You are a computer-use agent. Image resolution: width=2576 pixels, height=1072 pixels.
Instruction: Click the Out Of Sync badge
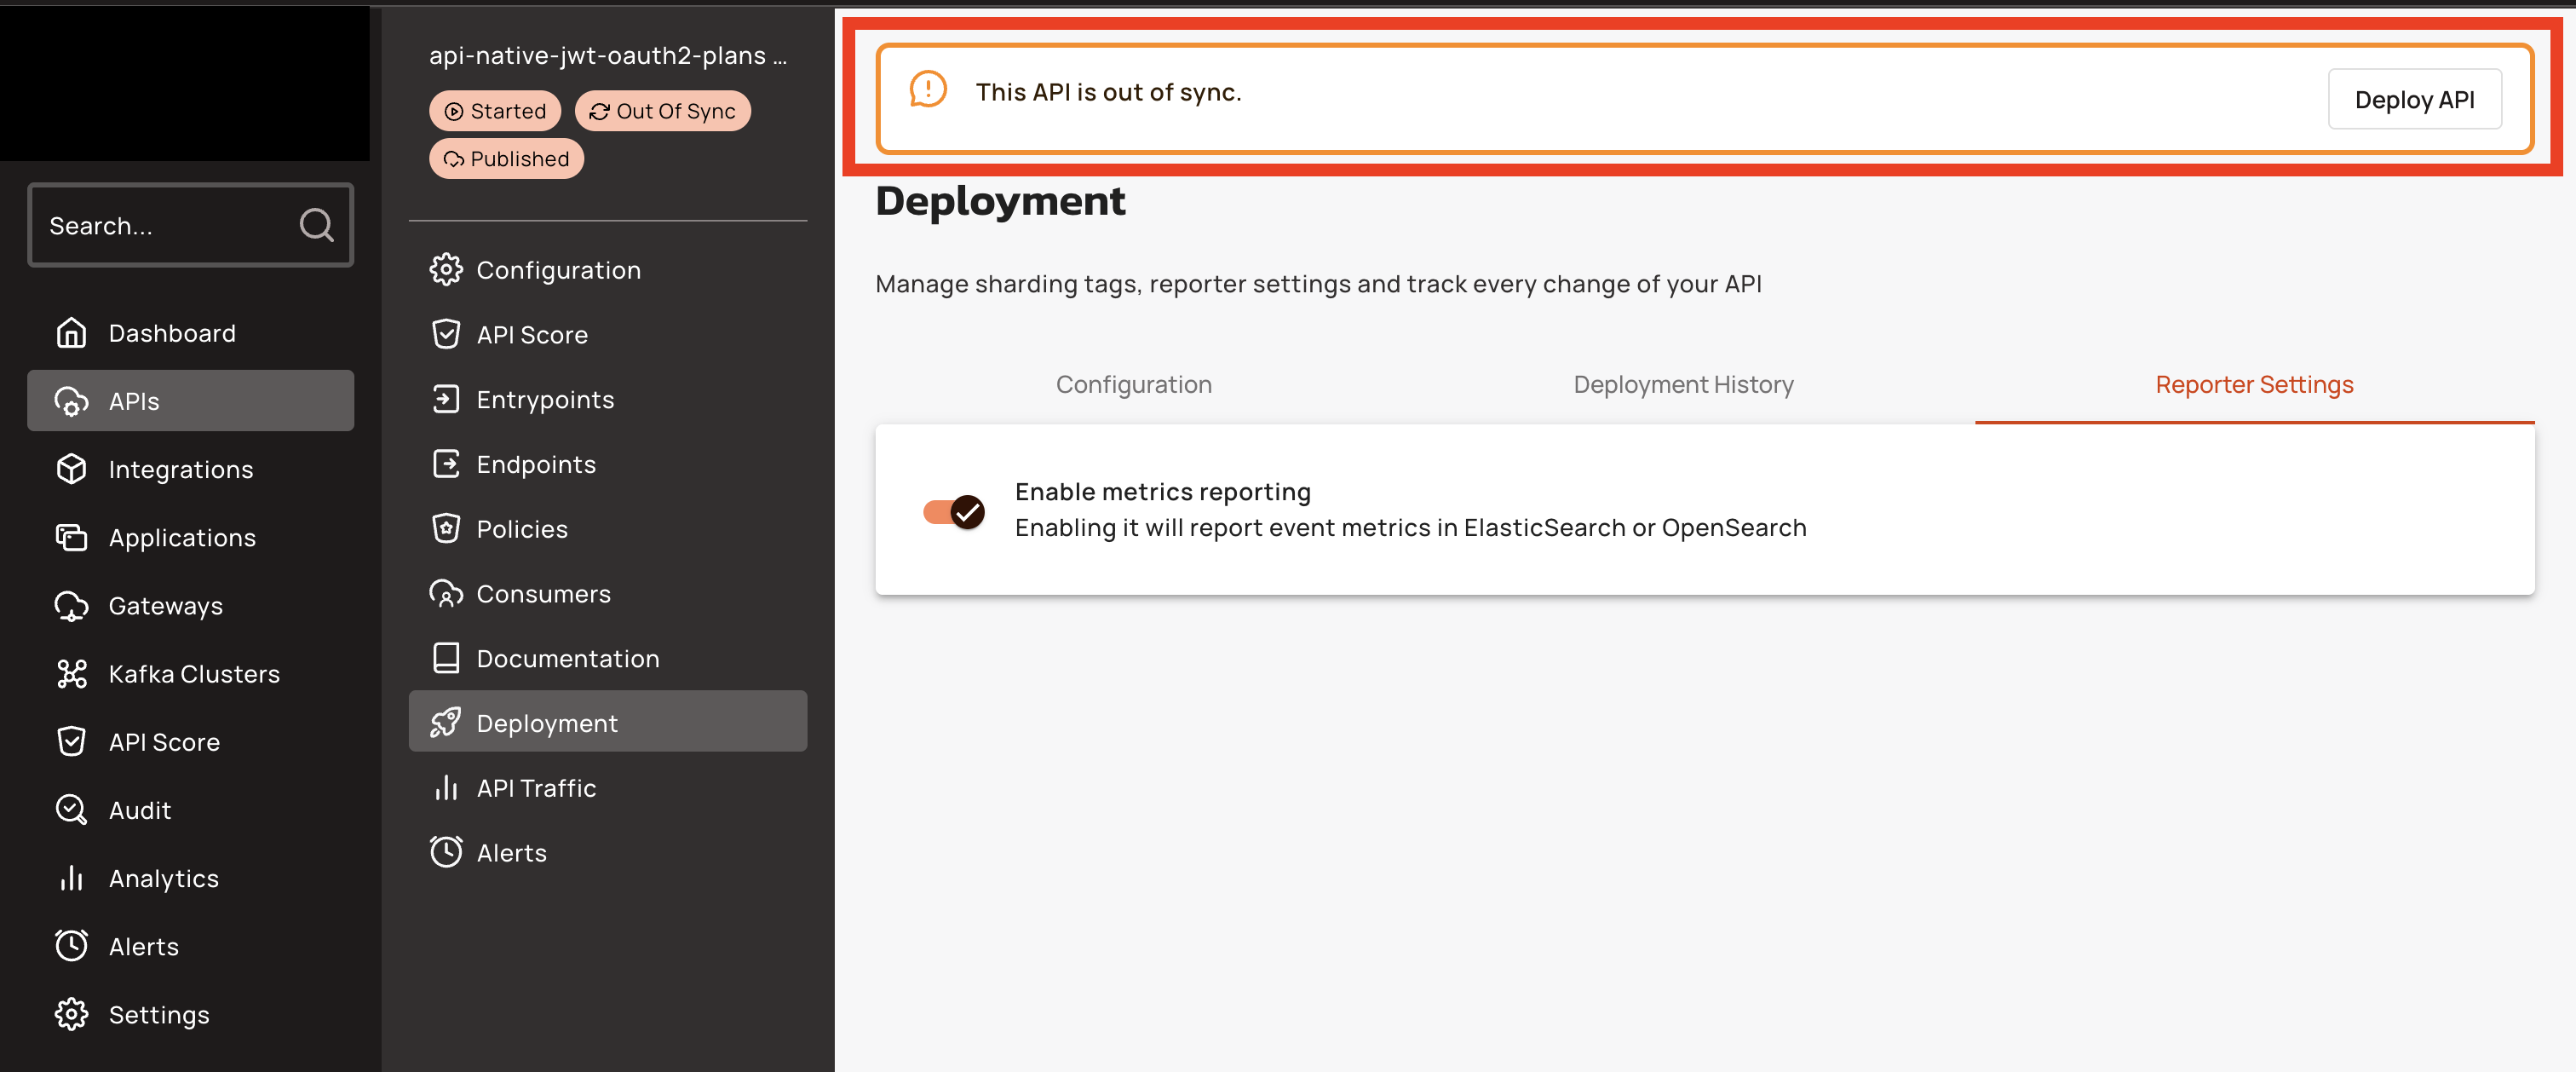point(662,111)
